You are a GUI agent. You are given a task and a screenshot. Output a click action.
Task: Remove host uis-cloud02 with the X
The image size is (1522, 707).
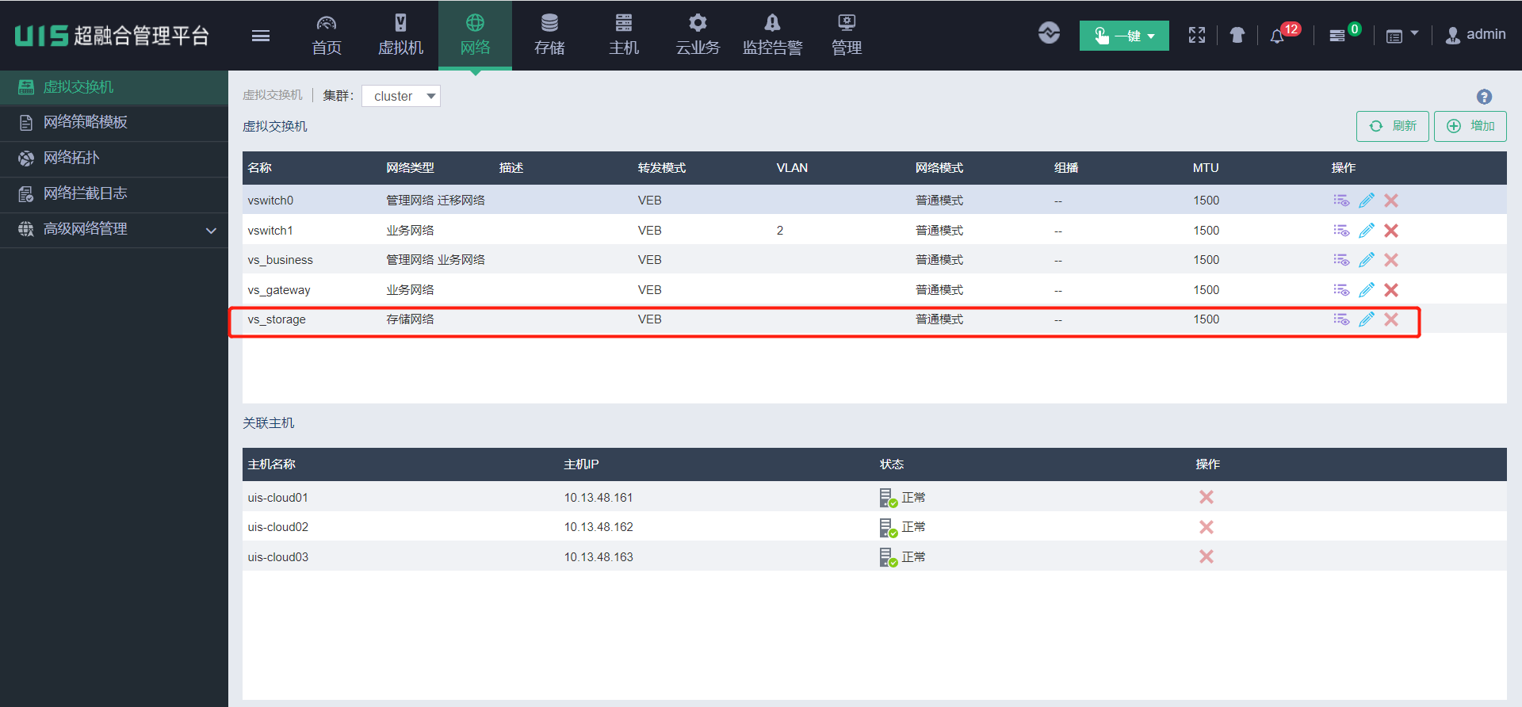click(x=1207, y=527)
